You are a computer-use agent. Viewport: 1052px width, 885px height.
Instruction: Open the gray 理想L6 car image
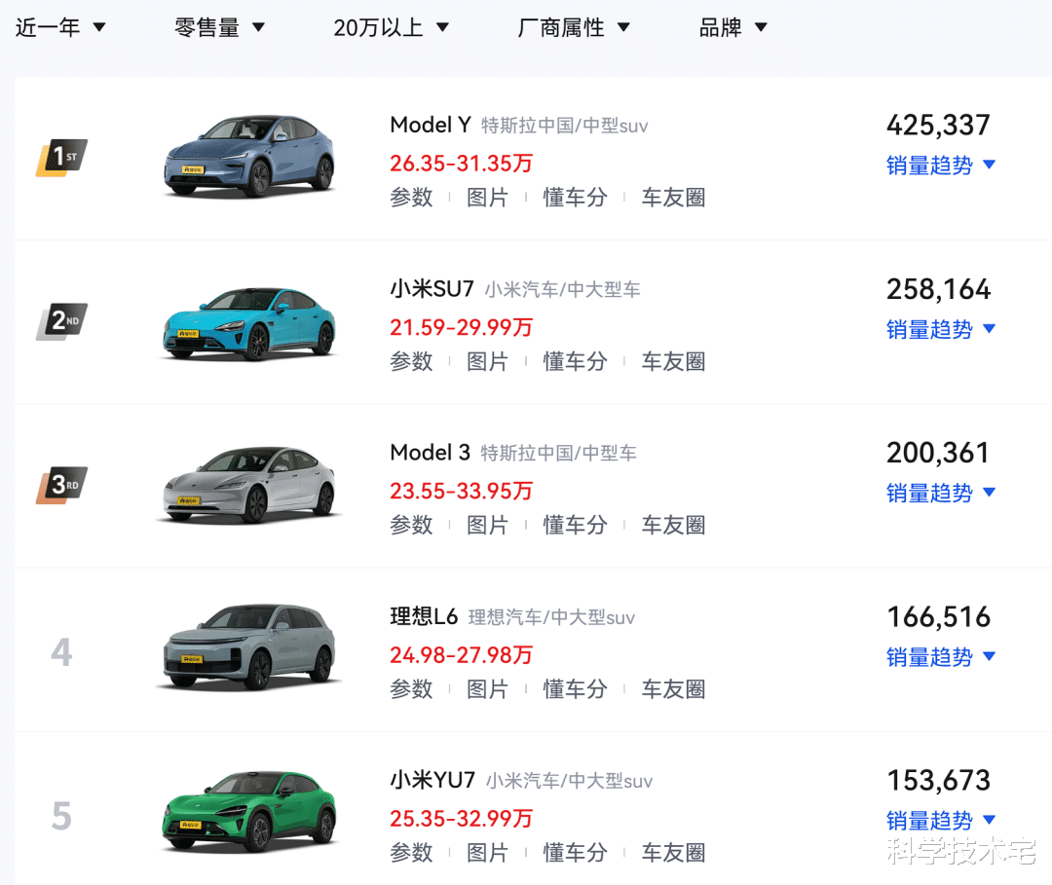coord(249,646)
